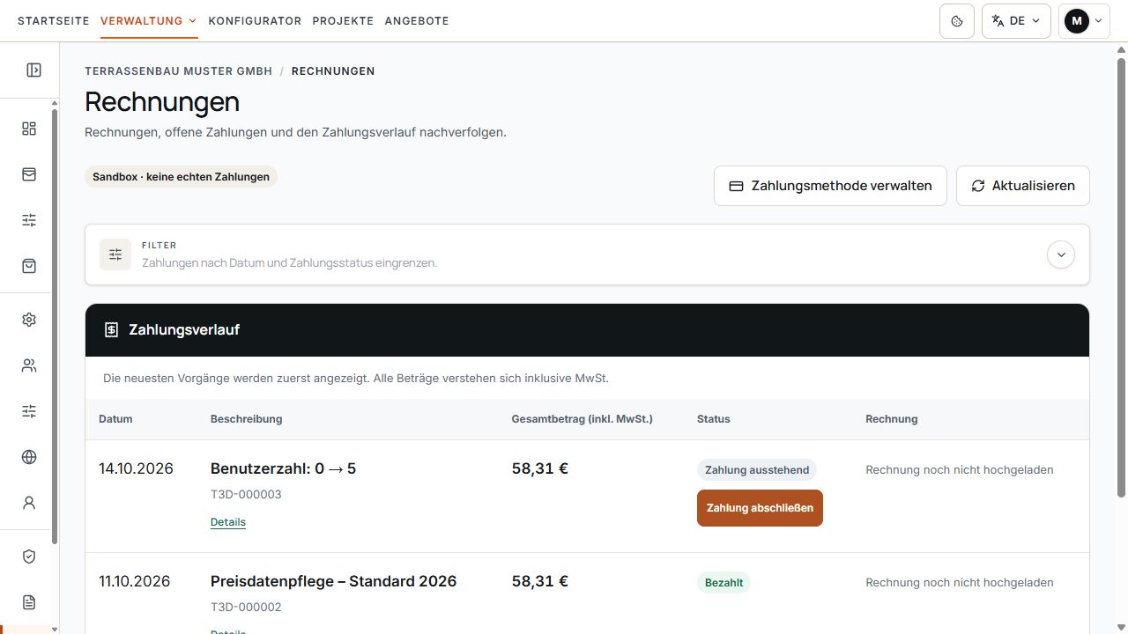Image resolution: width=1128 pixels, height=634 pixels.
Task: Click the main page vertical scrollbar
Action: tap(1122, 277)
